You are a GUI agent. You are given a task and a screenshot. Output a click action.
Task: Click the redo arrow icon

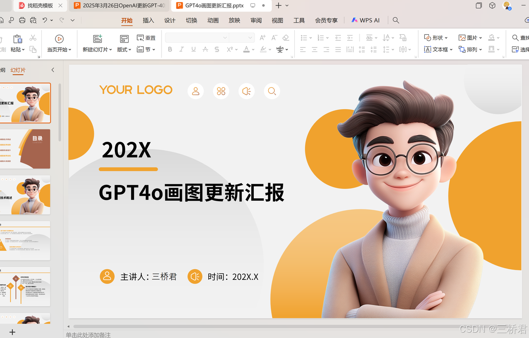point(62,20)
